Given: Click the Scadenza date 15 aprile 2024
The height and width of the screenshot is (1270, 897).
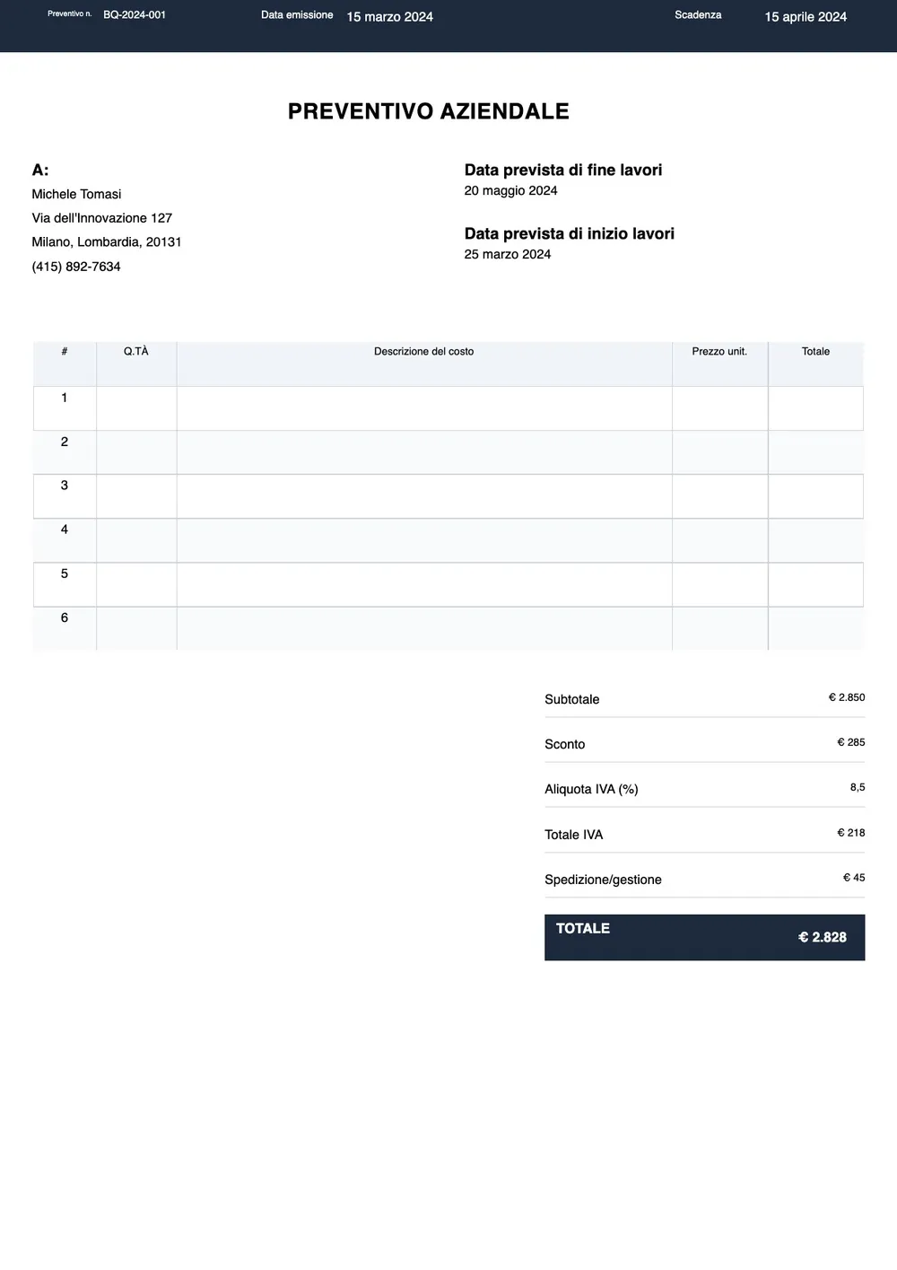Looking at the screenshot, I should (x=806, y=17).
